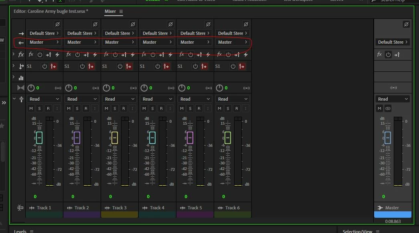This screenshot has width=419, height=233.
Task: Click Track 6 send pre/post fader red icon
Action: coord(242,66)
